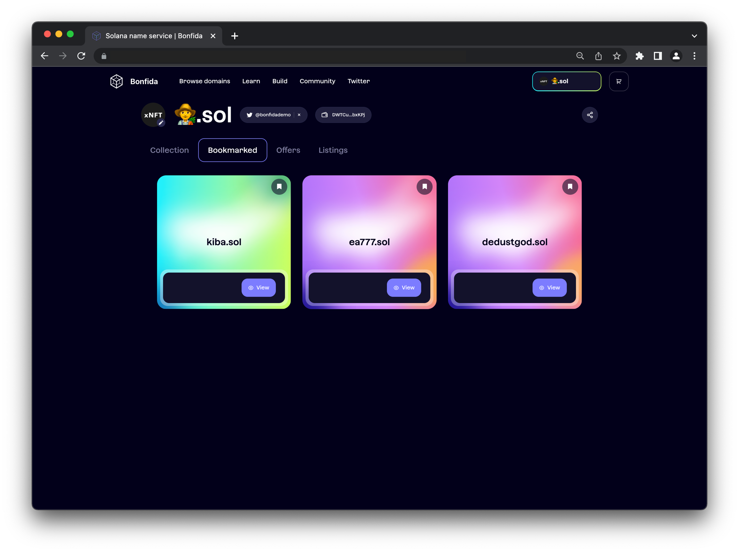
Task: Switch to the Offers tab
Action: 288,150
